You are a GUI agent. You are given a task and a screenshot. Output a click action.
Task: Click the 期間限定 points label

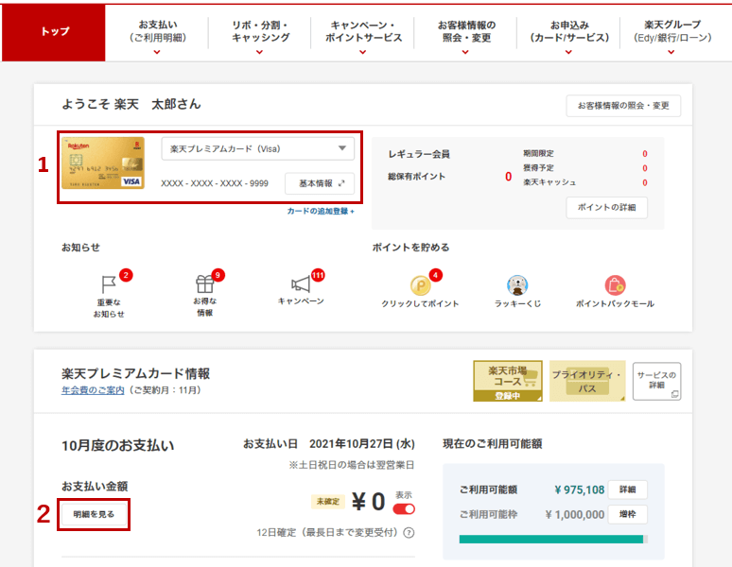tap(538, 153)
